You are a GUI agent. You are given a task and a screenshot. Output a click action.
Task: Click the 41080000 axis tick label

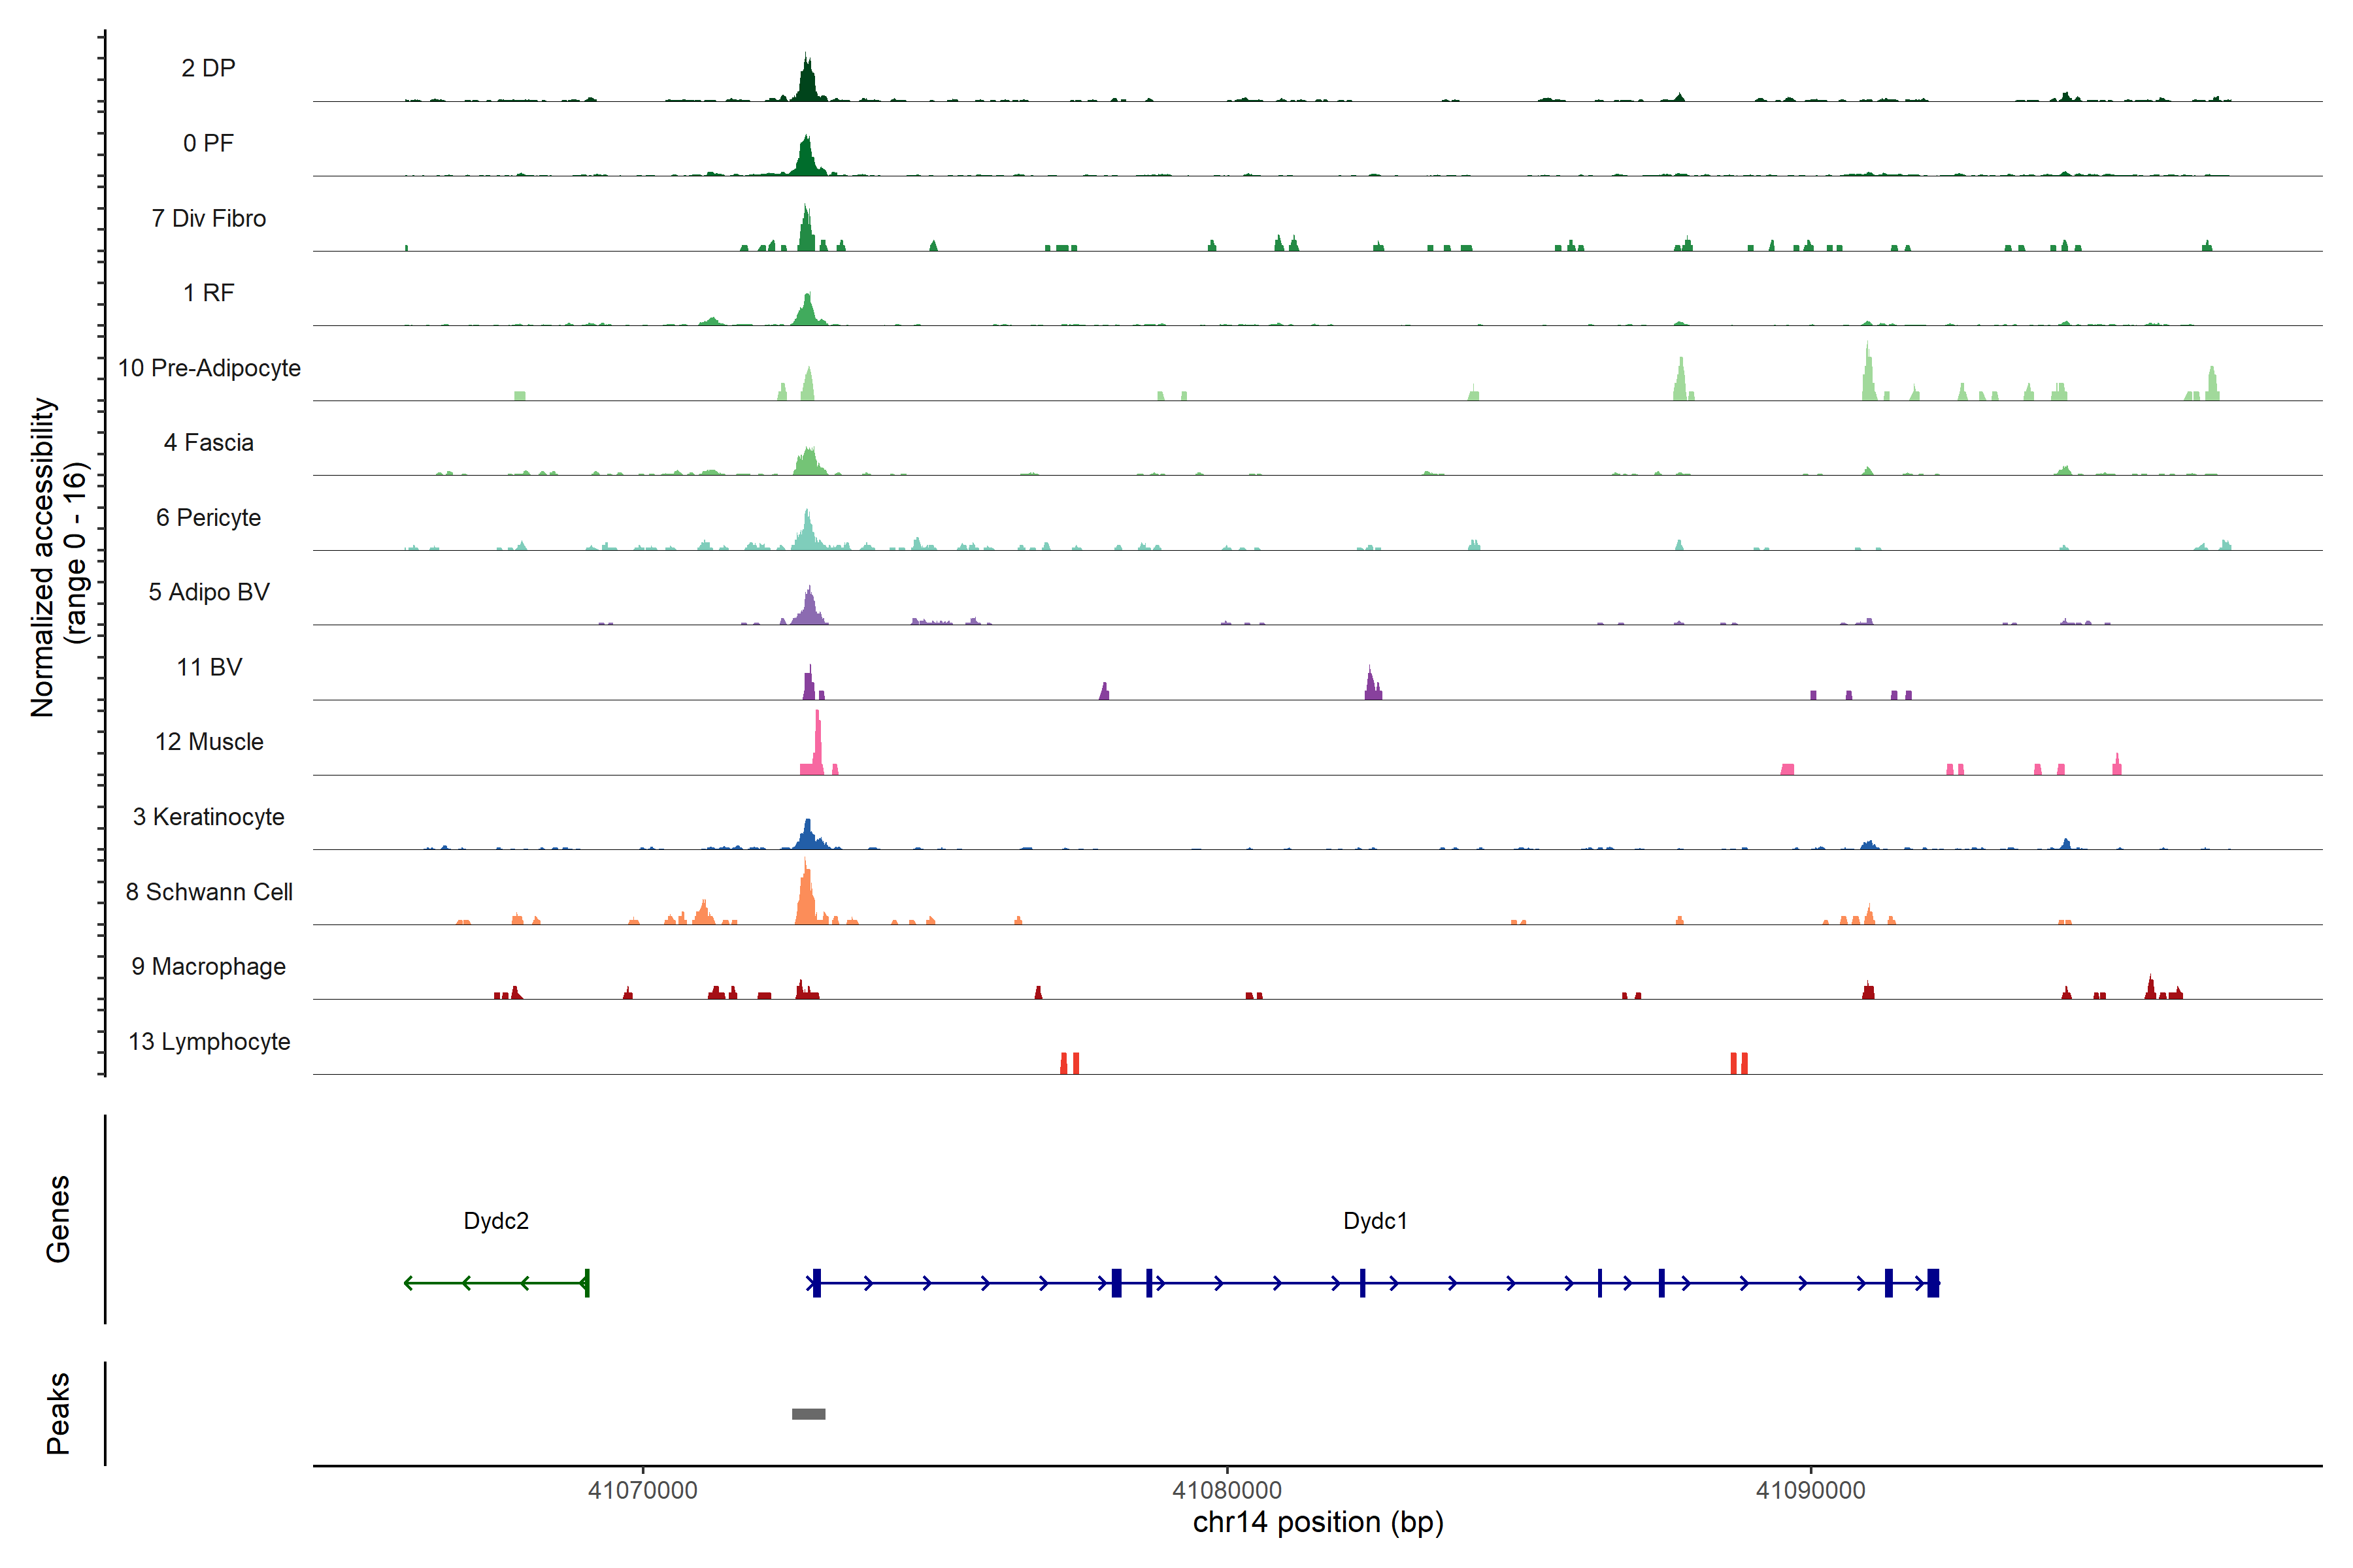click(1227, 1490)
